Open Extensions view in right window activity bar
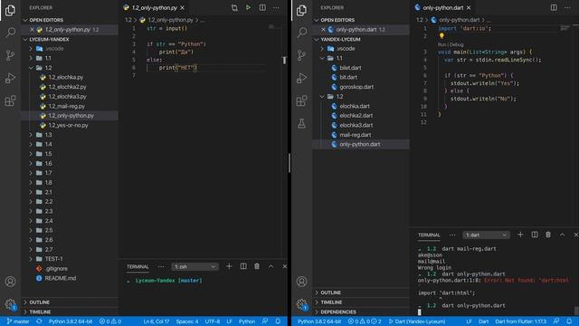Screen dimensions: 579x326 tap(301, 101)
